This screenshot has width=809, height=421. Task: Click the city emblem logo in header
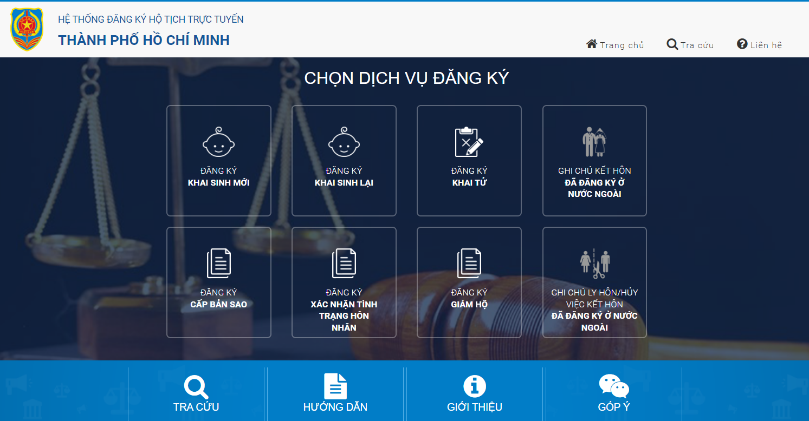click(27, 29)
